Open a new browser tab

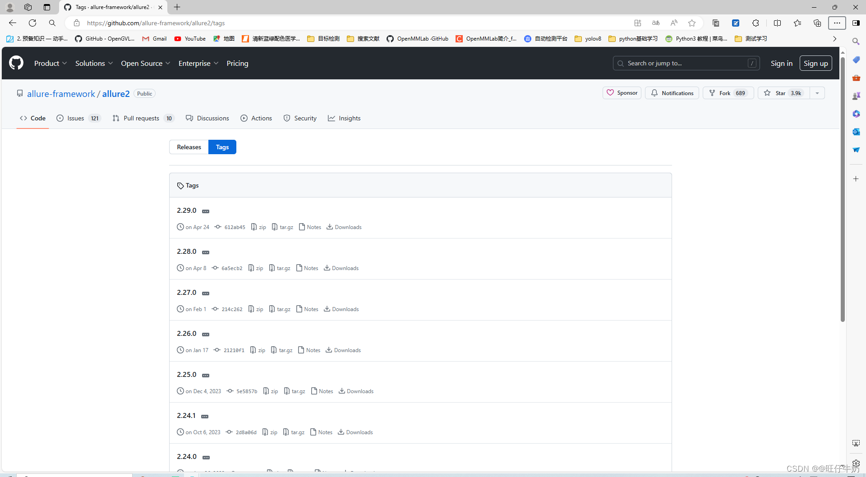(x=177, y=7)
